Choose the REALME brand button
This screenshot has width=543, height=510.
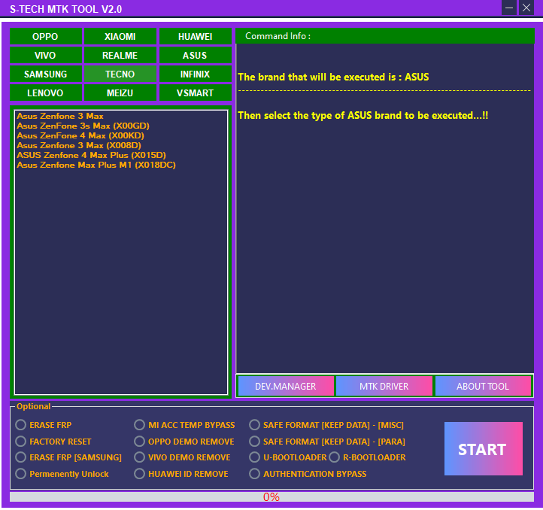point(120,55)
